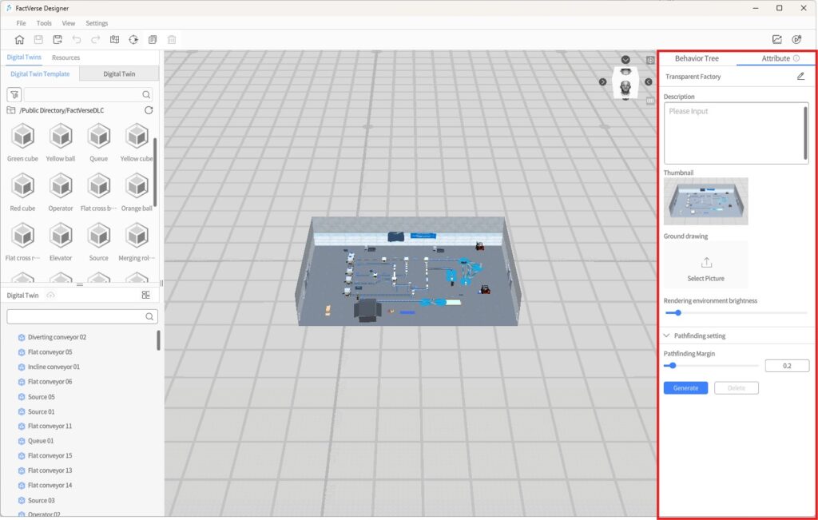The width and height of the screenshot is (818, 520).
Task: Click the Attribute info icon
Action: 796,58
